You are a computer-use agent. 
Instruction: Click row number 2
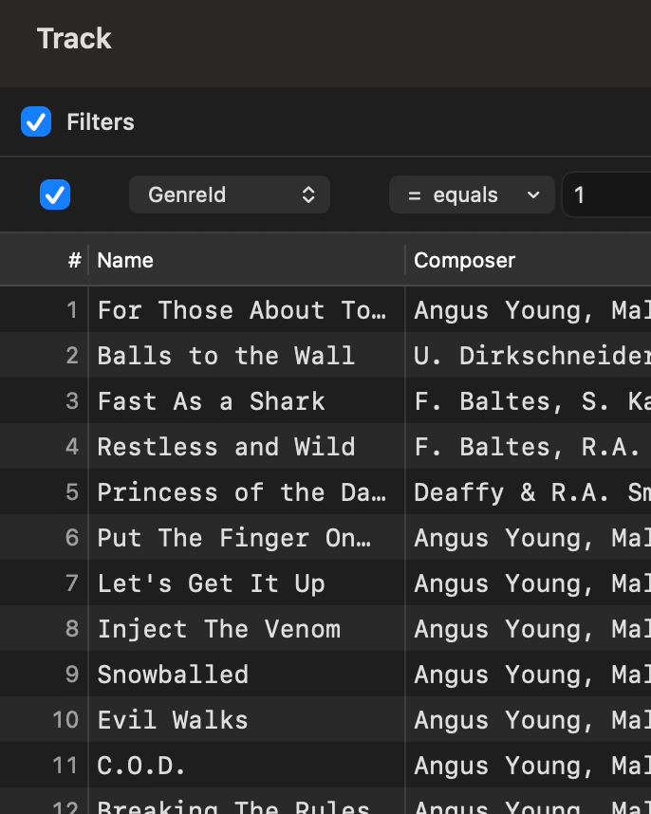[72, 356]
